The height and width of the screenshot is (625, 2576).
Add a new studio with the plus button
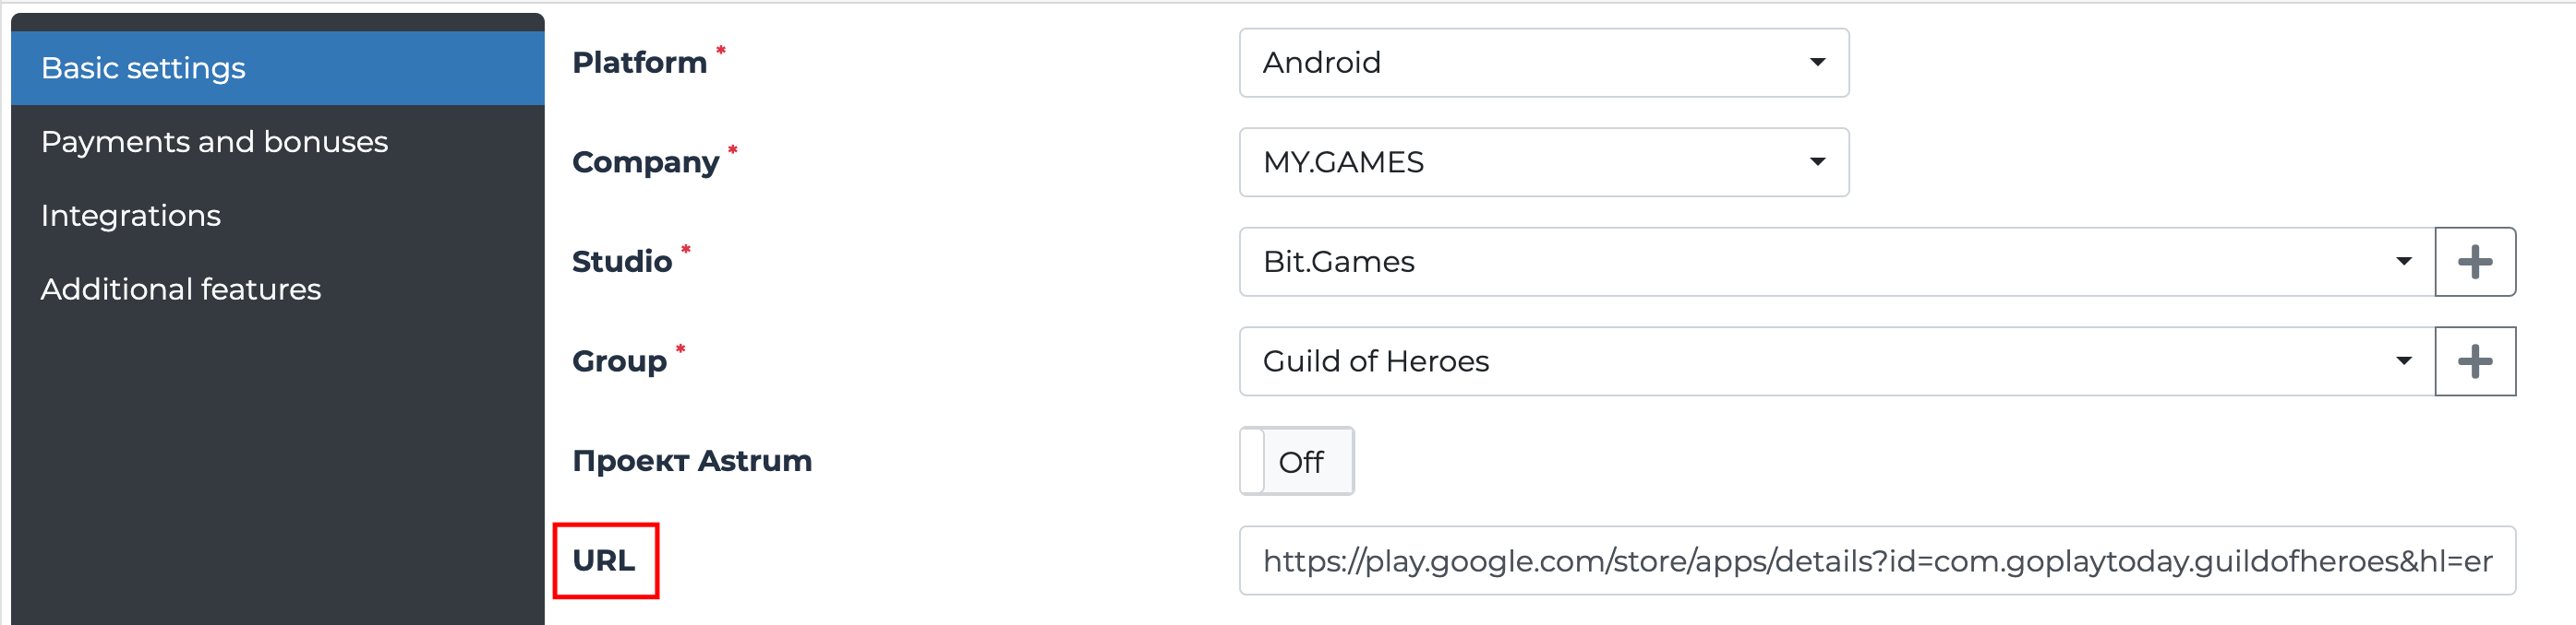pos(2474,262)
